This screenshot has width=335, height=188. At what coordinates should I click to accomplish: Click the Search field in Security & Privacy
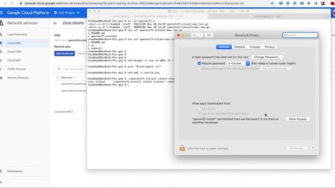click(x=300, y=35)
